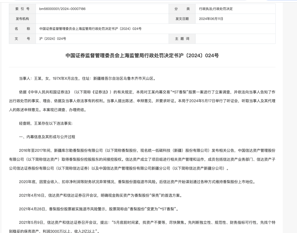Screen dimensions: 297x233
Task: Click index number bm56000001/2024-00007186
Action: click(62, 9)
